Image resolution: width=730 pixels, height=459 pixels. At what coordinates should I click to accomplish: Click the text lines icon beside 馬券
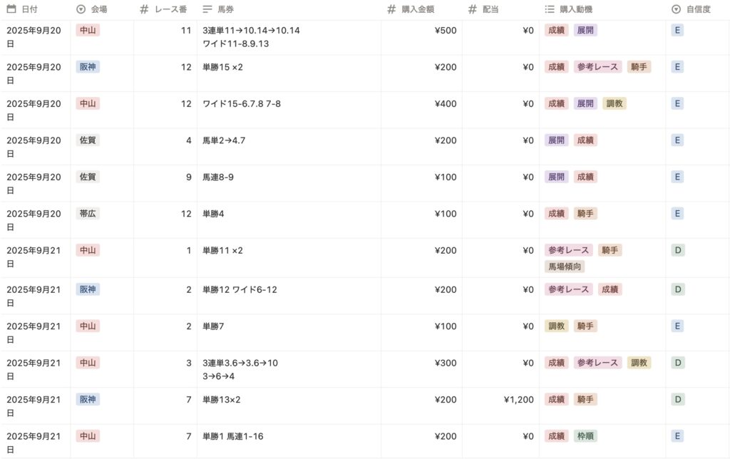pyautogui.click(x=207, y=10)
